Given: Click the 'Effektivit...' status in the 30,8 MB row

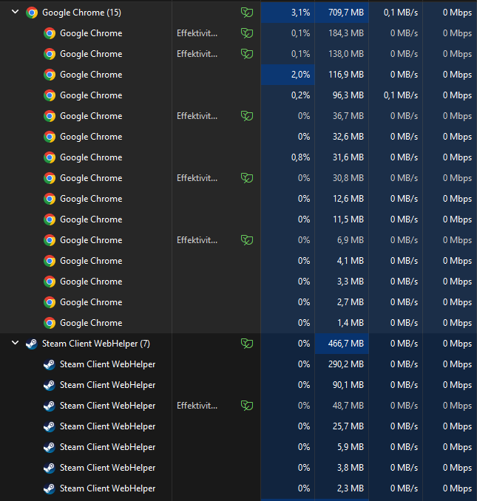Looking at the screenshot, I should 197,178.
